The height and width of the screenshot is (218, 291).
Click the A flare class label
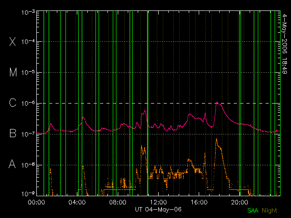click(12, 164)
